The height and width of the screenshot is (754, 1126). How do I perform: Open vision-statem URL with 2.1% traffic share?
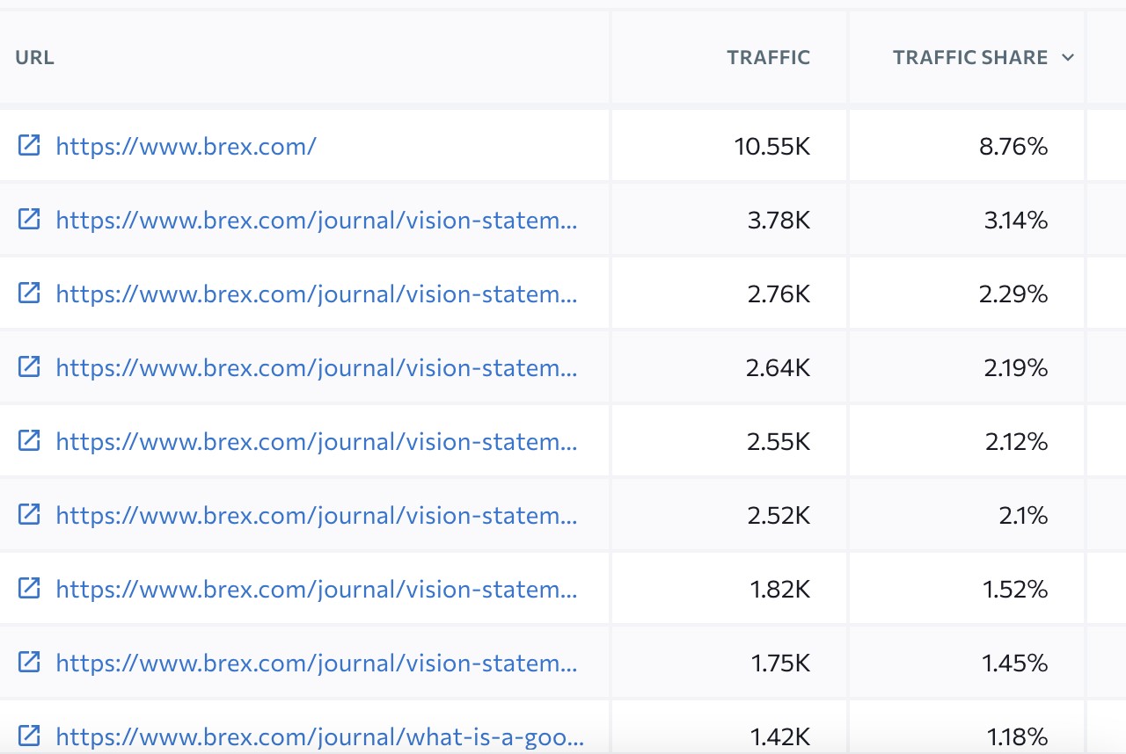click(317, 515)
